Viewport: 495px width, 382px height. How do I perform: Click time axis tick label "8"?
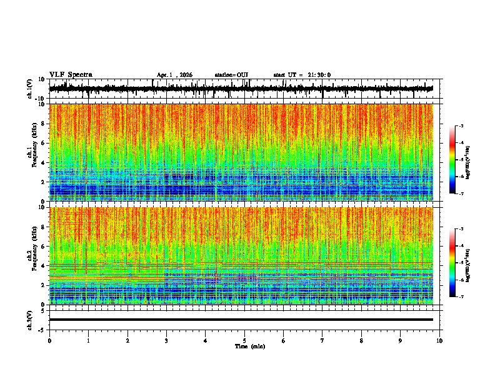point(361,341)
